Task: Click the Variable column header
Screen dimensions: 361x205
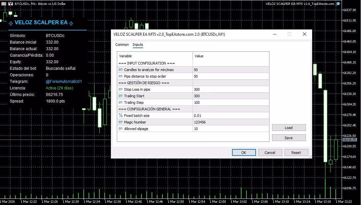Action: tap(155, 56)
